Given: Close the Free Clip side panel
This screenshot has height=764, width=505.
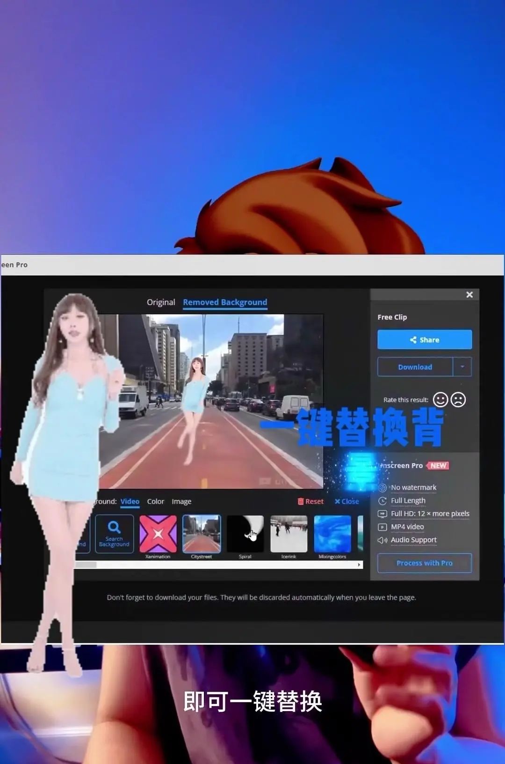Looking at the screenshot, I should tap(469, 294).
